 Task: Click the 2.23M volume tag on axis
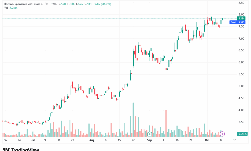pyautogui.click(x=241, y=134)
